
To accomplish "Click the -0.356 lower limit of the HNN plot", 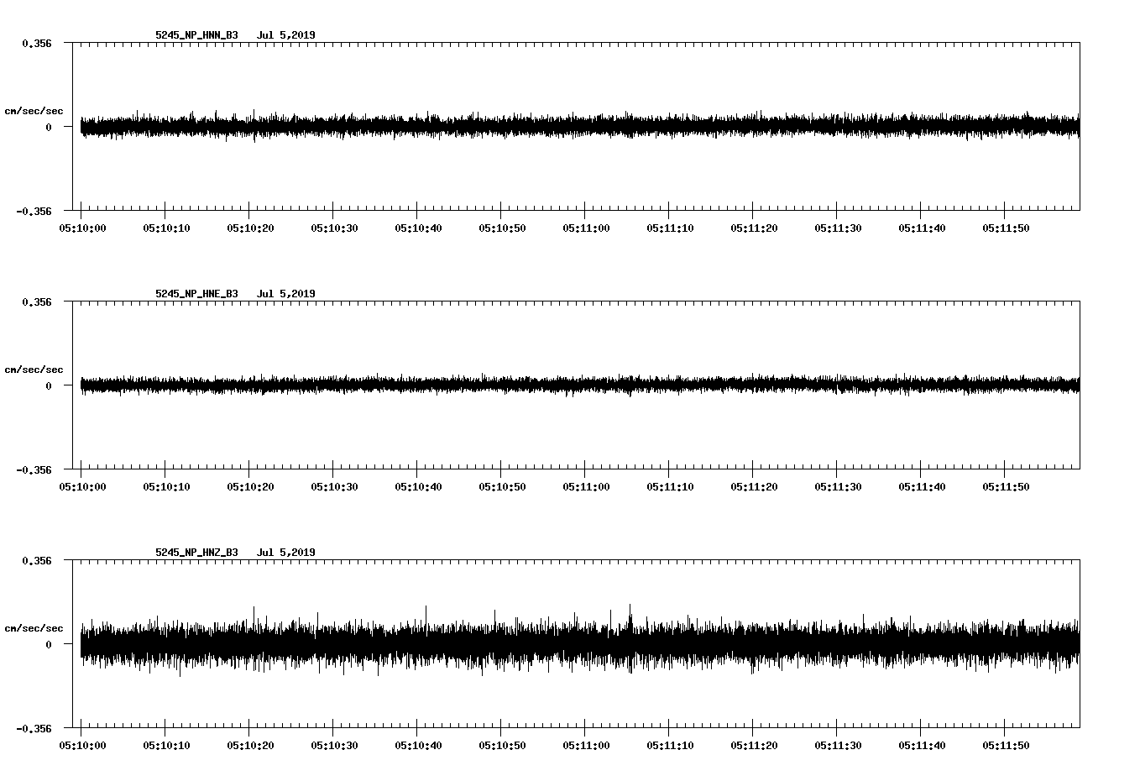I will [x=34, y=212].
